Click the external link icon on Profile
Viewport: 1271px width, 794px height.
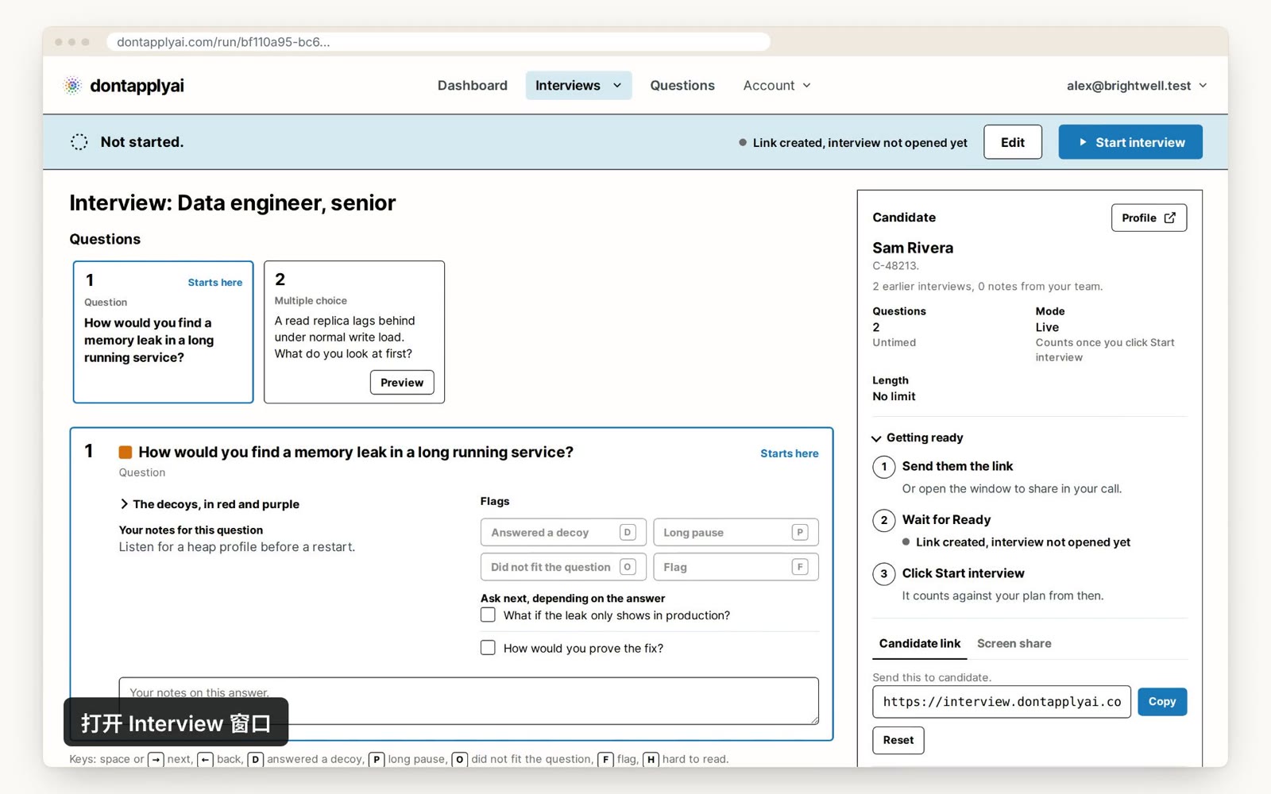pos(1169,218)
